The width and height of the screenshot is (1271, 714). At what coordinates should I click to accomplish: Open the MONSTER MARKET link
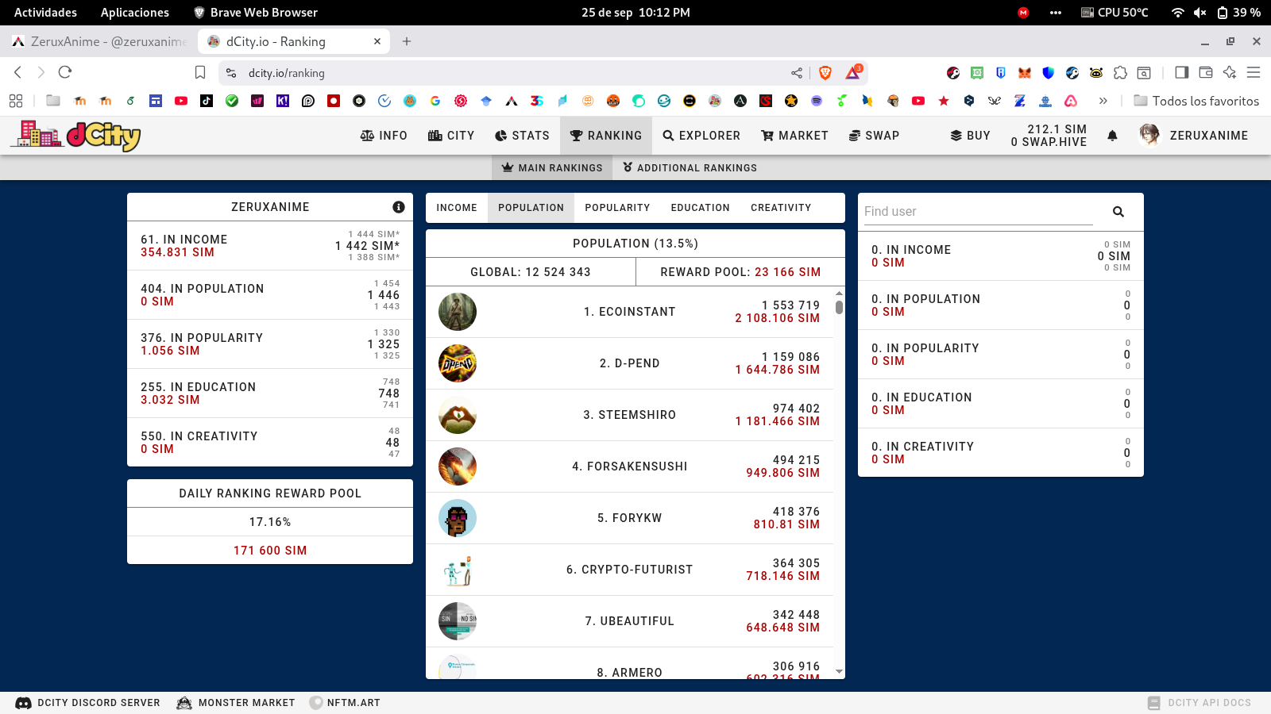(236, 703)
